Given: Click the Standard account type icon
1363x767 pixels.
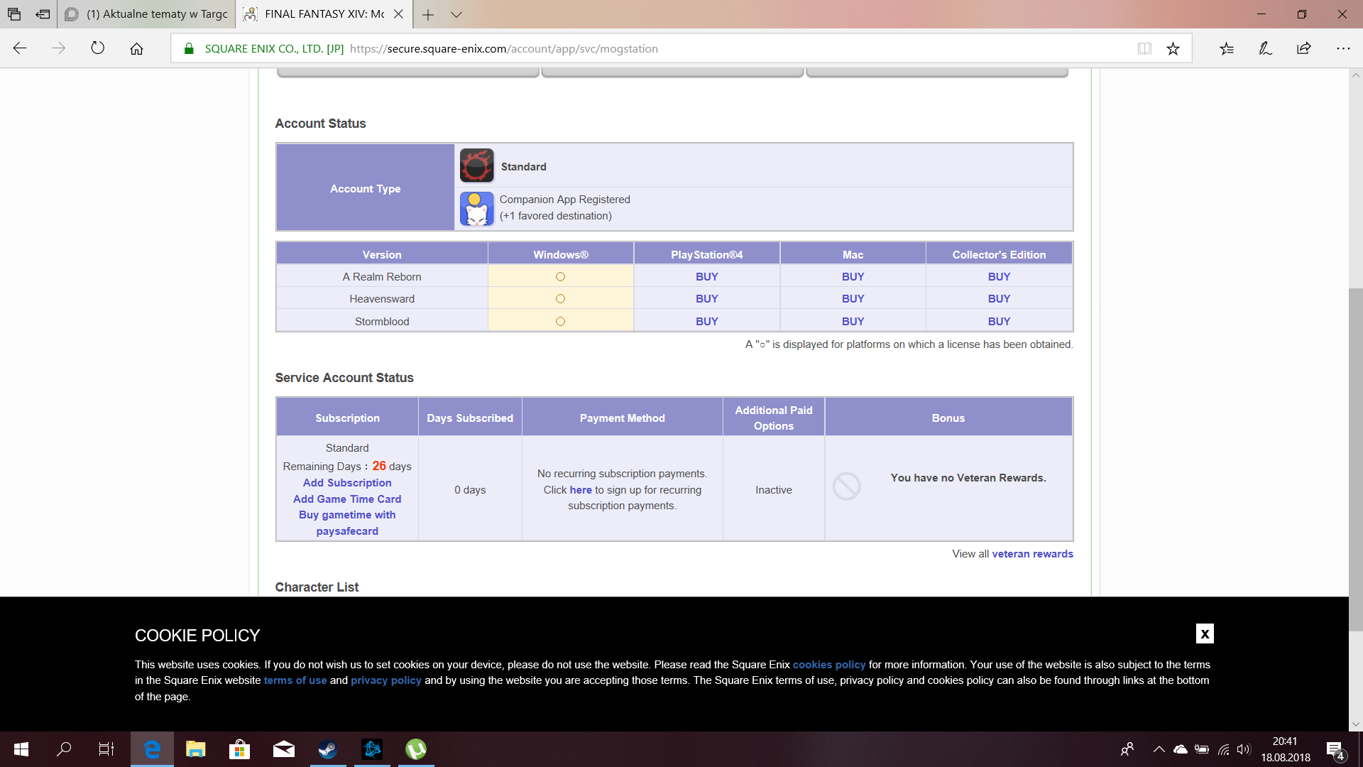Looking at the screenshot, I should pos(476,165).
